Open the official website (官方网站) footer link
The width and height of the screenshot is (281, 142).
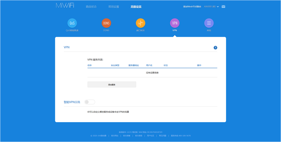(x=115, y=136)
